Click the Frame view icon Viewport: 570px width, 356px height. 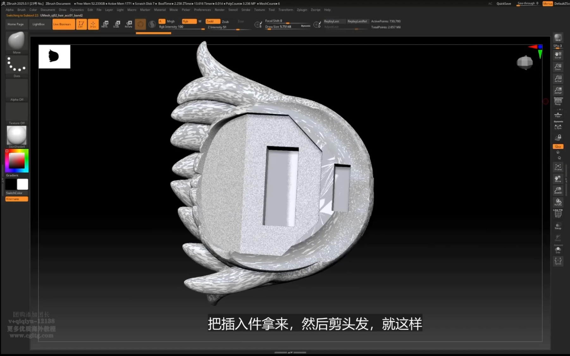pos(558,167)
